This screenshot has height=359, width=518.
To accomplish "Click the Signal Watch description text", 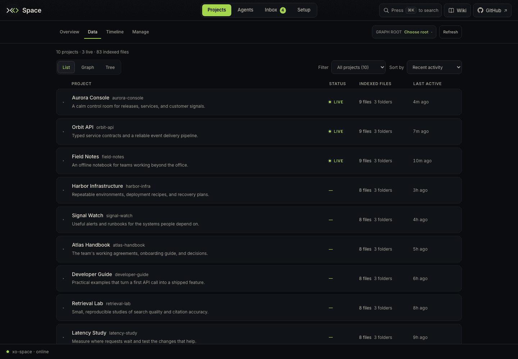I will coord(136,224).
